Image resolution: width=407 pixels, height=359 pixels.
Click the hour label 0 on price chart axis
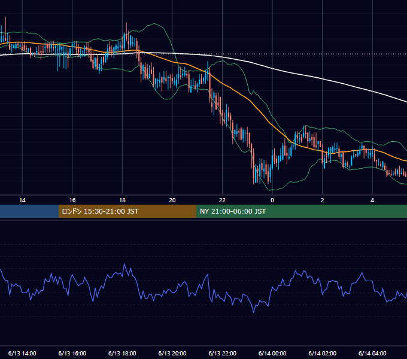pos(272,200)
